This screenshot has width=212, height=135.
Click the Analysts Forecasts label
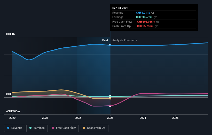(x=124, y=40)
